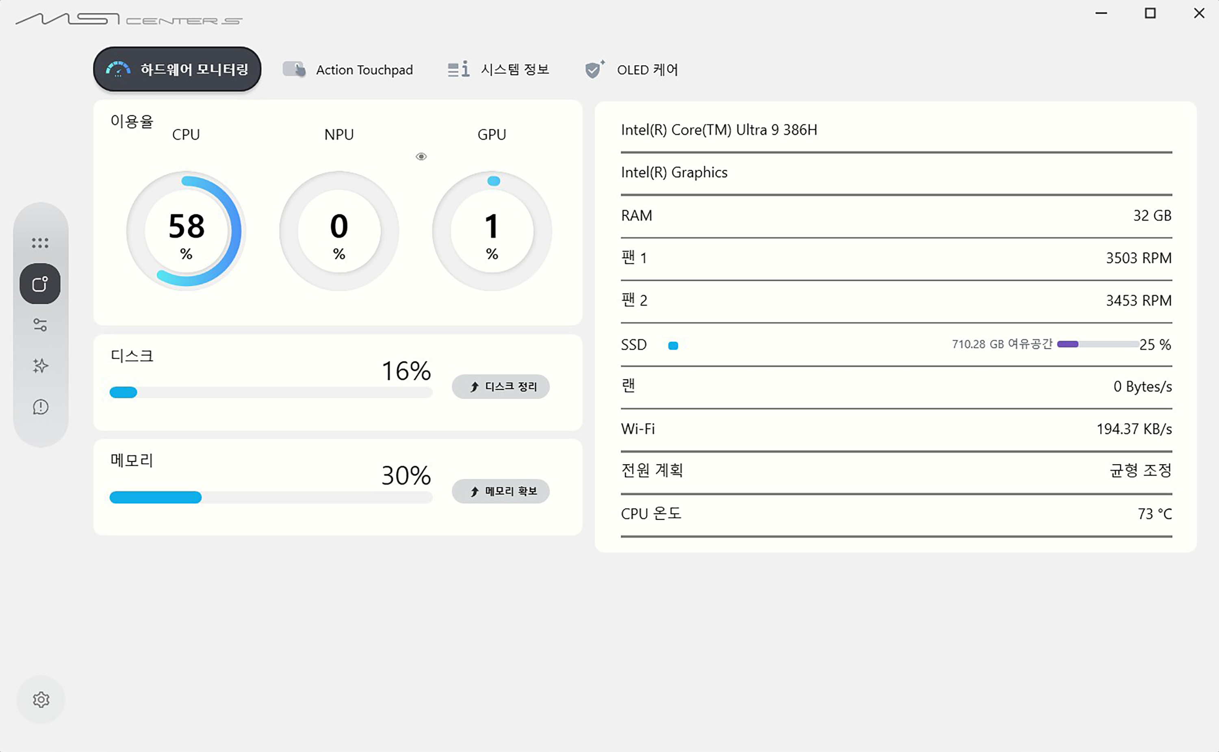Switch to 시스템 정보 tab
1219x752 pixels.
[499, 70]
